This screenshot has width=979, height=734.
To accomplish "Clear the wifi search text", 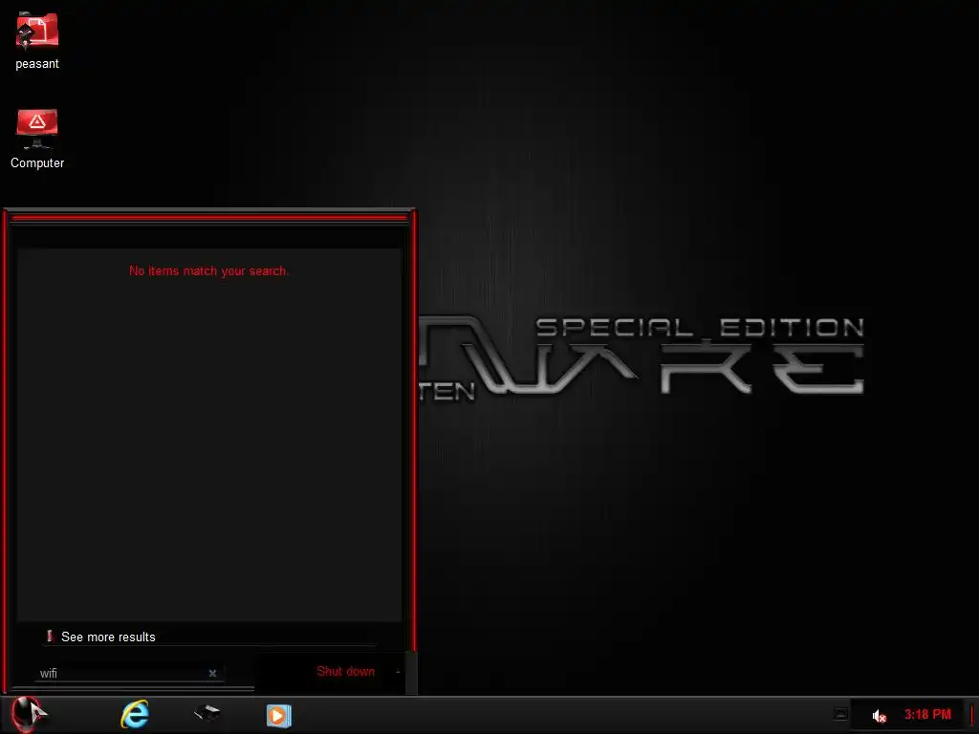I will 212,674.
